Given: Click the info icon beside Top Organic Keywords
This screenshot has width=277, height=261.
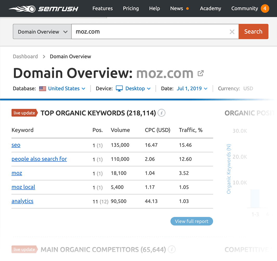Looking at the screenshot, I should 161,113.
